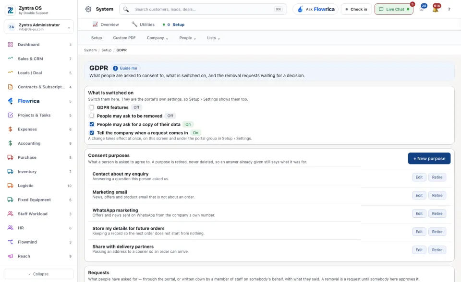Viewport: 461px width, 282px height.
Task: Open Zyntra Administrator account switcher
Action: click(39, 27)
